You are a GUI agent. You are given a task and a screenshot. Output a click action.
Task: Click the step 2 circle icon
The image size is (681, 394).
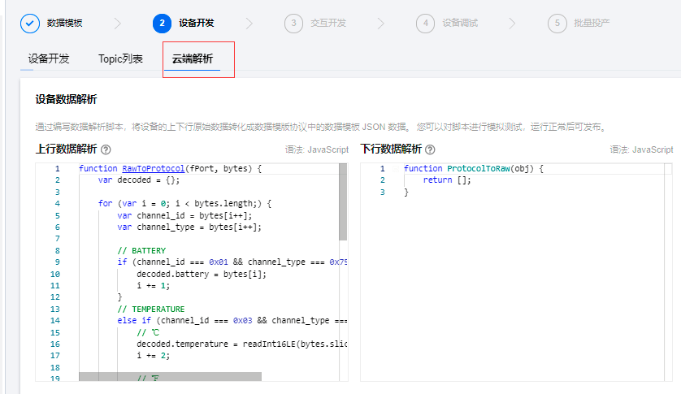coord(162,23)
